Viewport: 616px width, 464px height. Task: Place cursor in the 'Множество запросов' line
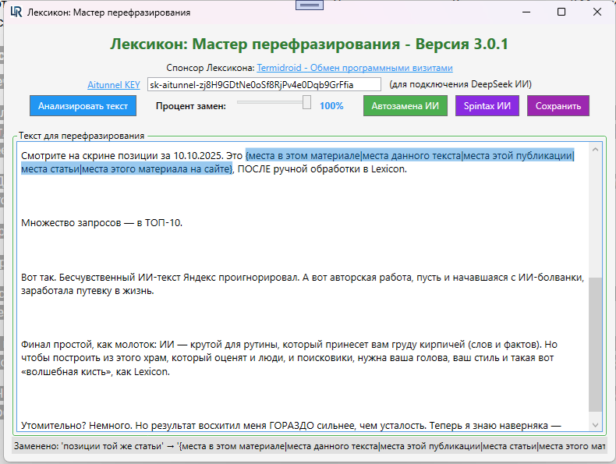point(101,224)
